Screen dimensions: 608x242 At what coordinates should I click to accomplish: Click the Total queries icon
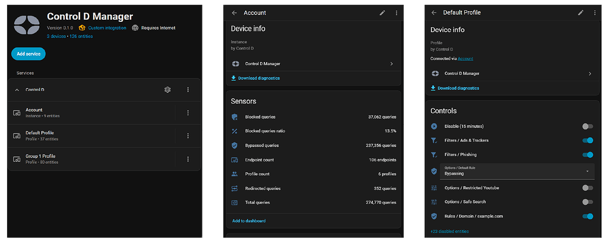point(235,202)
